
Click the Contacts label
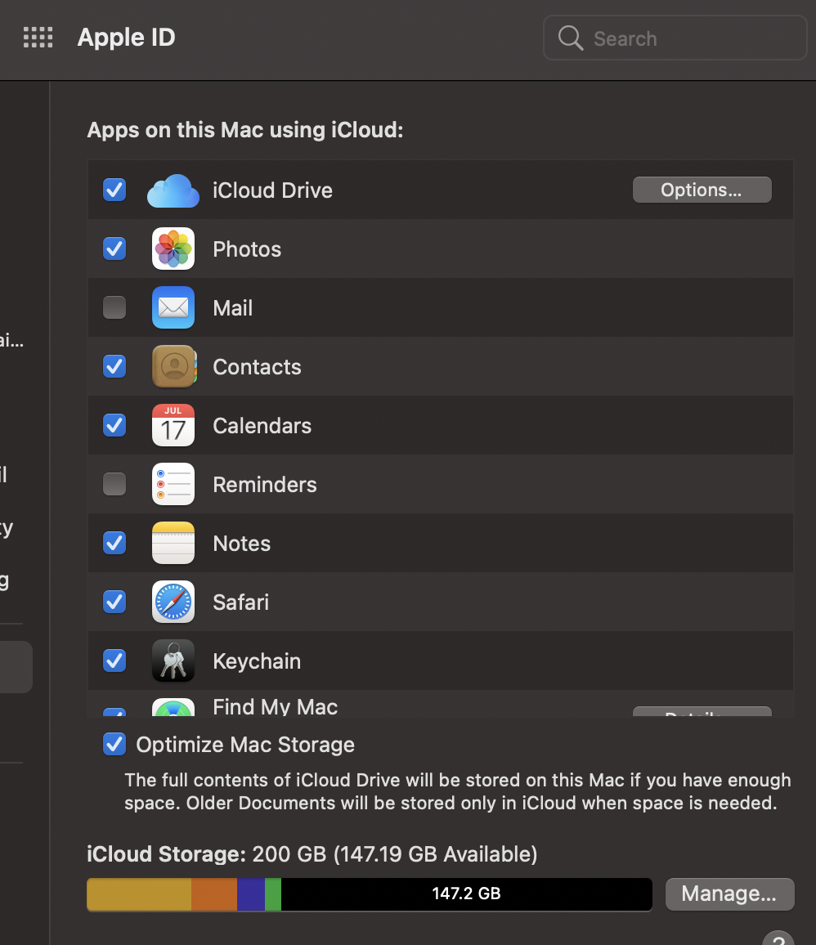257,367
